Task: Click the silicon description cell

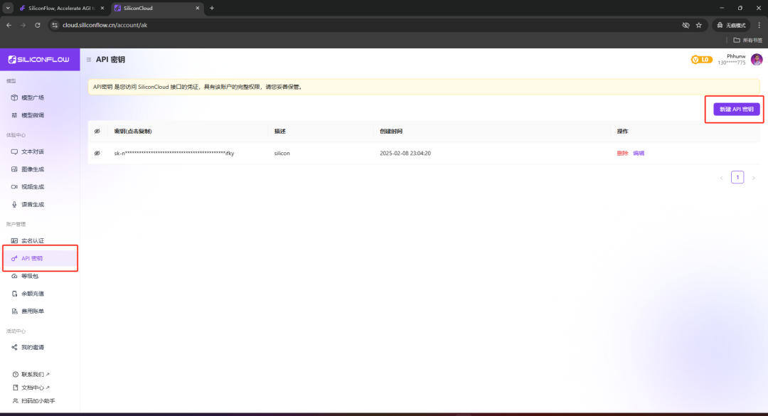Action: tap(282, 154)
